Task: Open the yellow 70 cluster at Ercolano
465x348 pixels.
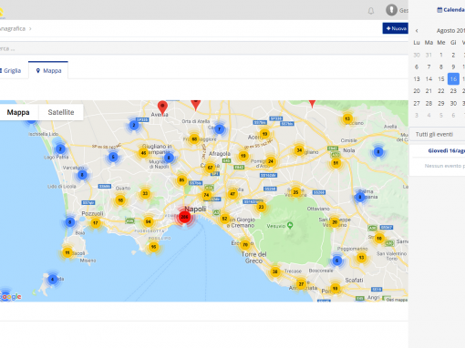Action: click(x=245, y=244)
